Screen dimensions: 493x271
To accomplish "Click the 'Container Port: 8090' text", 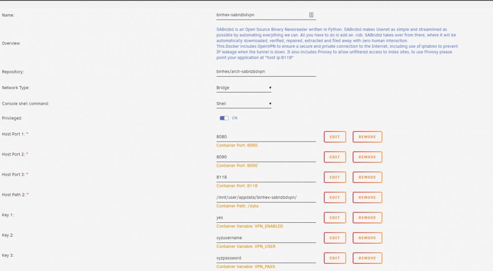I will click(237, 166).
